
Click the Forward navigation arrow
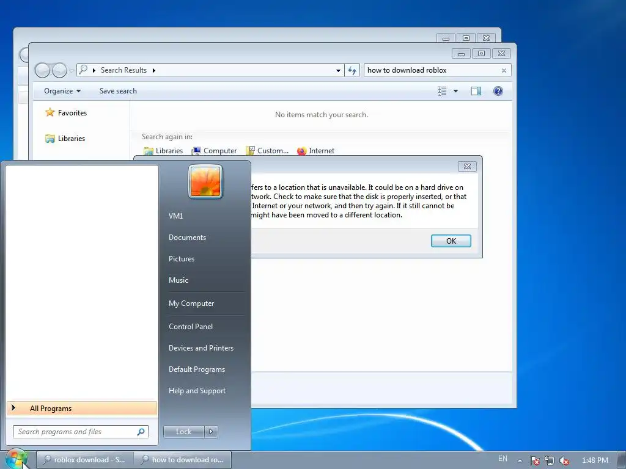[x=59, y=70]
